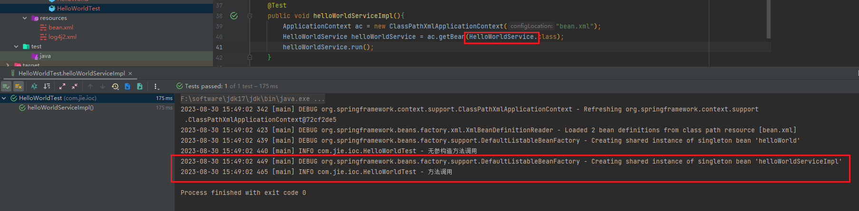Screen dimensions: 859x211
Task: Export test results icon
Action: pyautogui.click(x=140, y=86)
